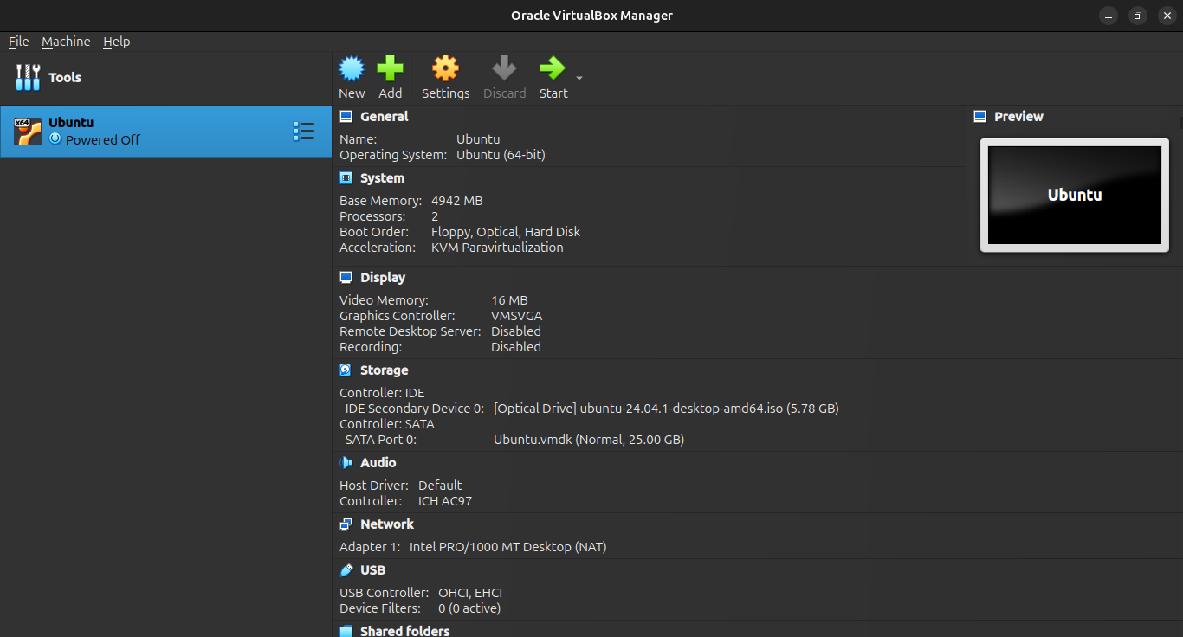1183x637 pixels.
Task: Open the System settings heading link
Action: pos(382,178)
